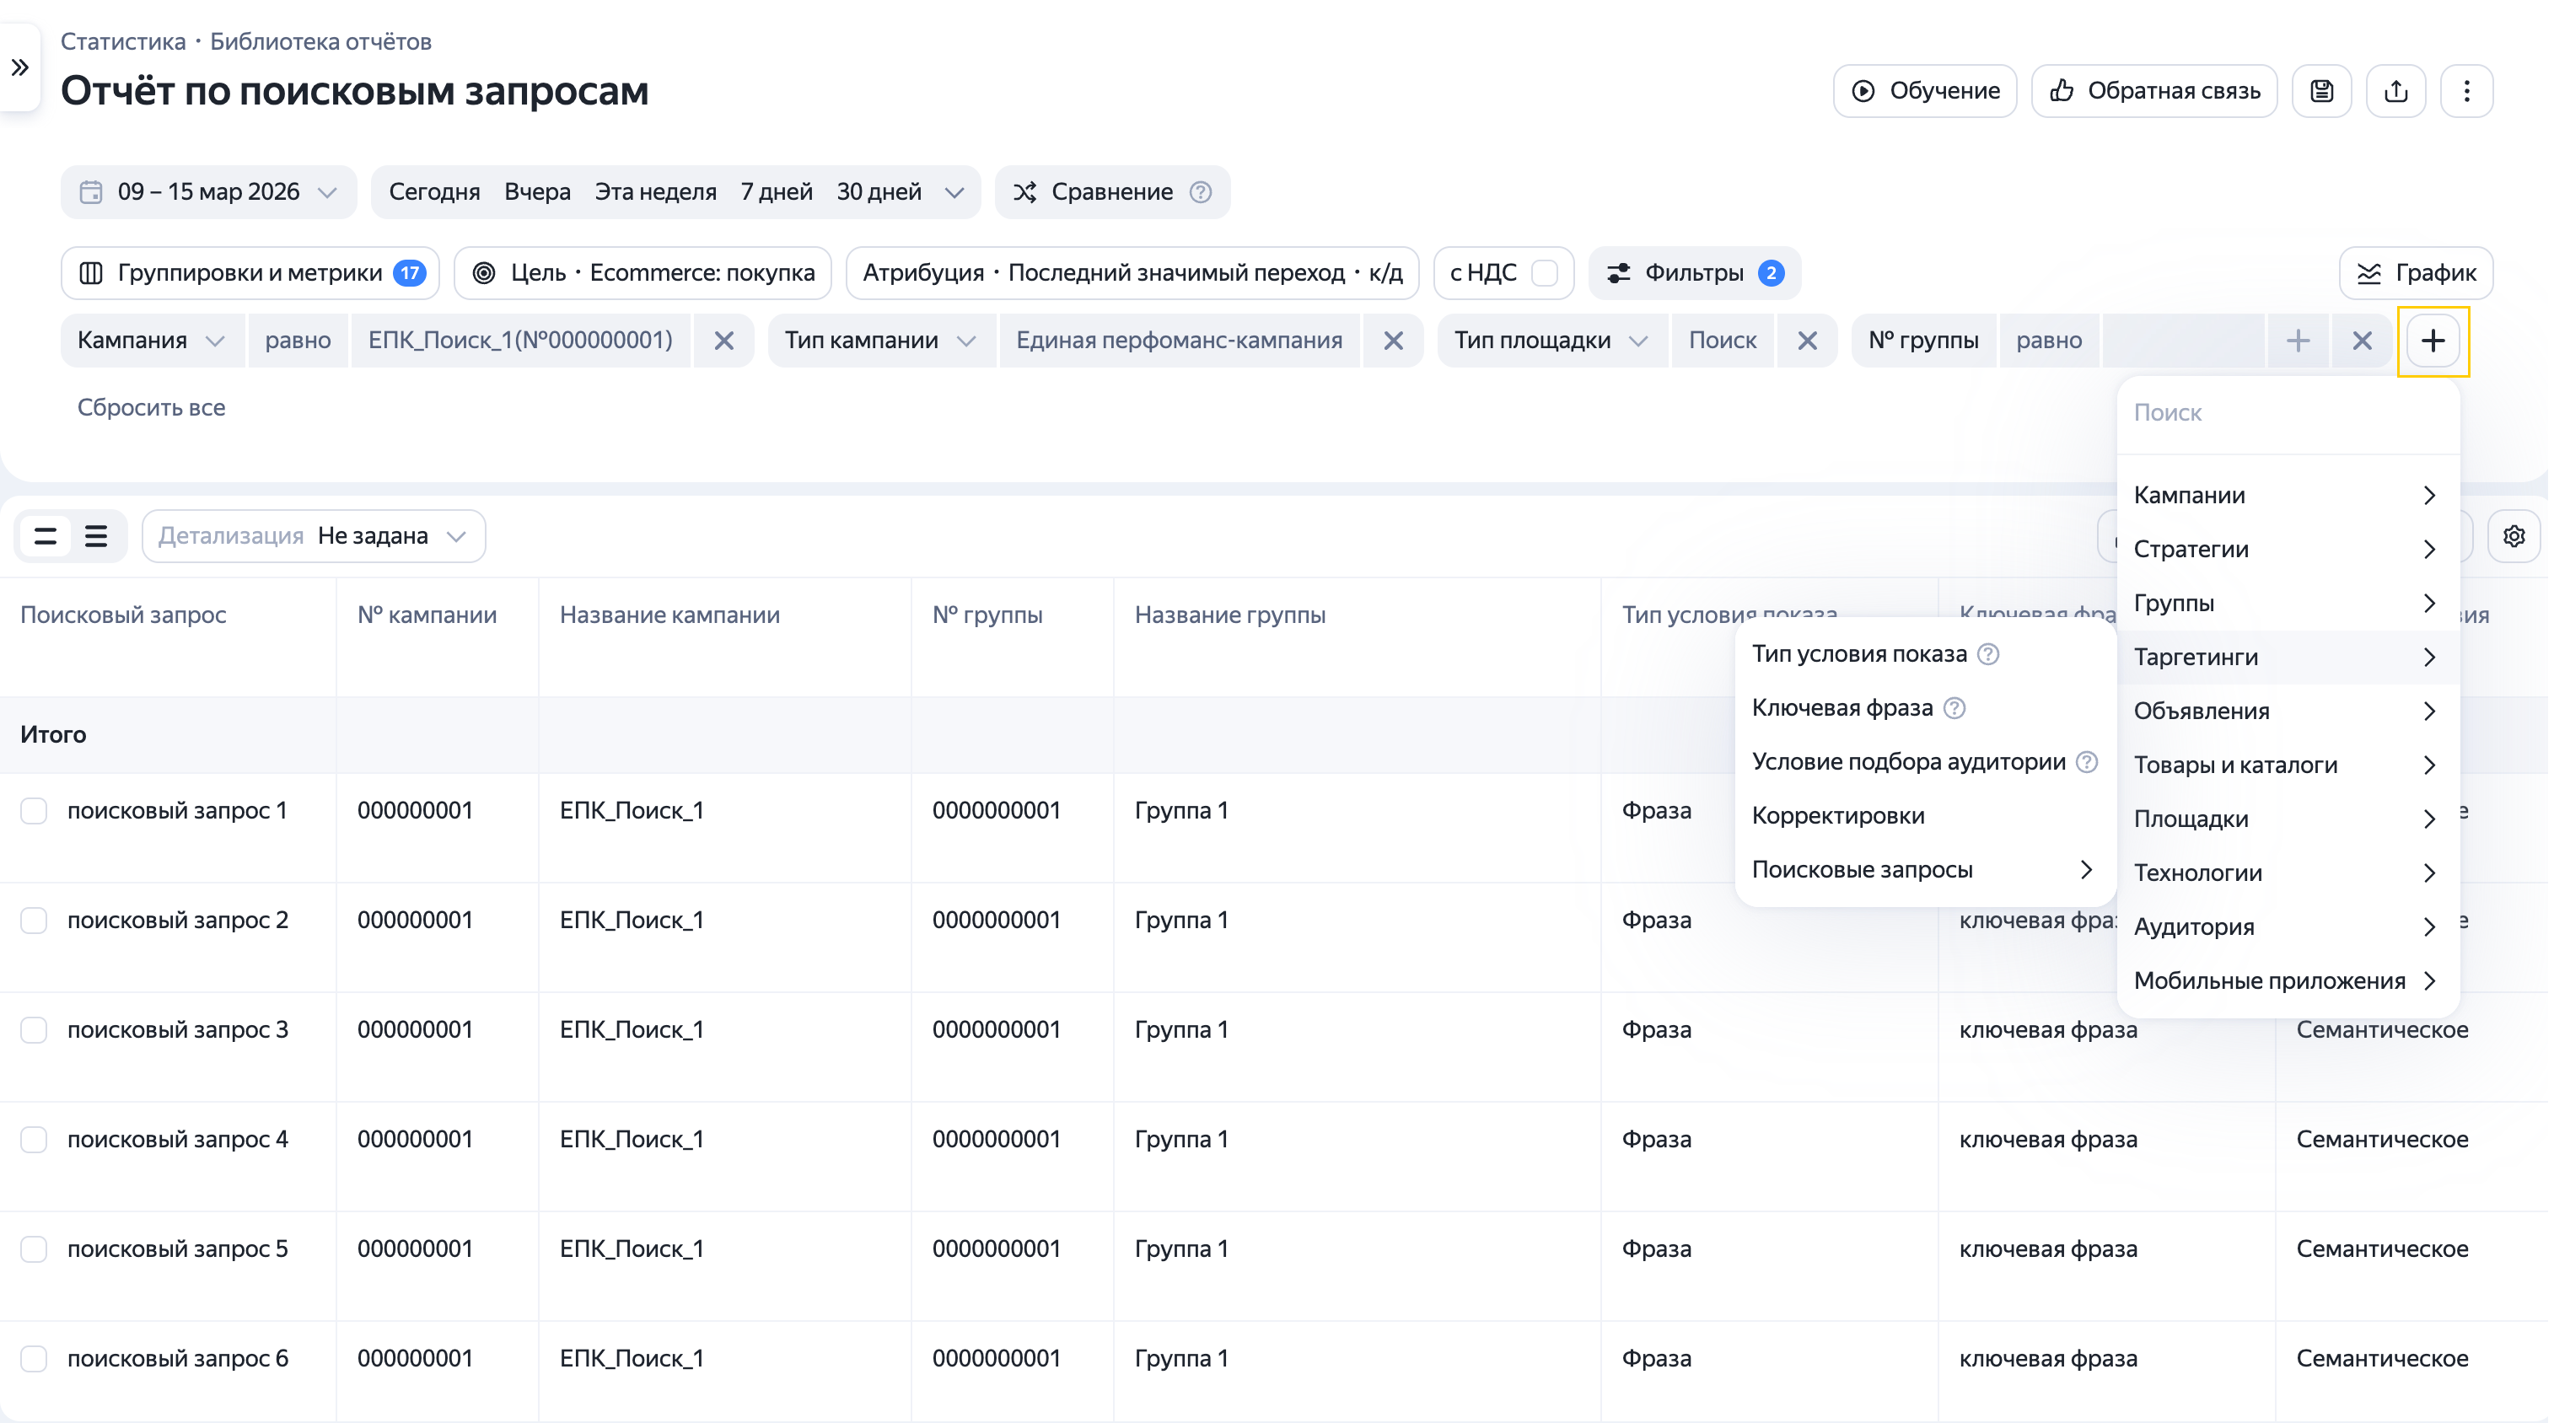Screen dimensions: 2554x1423
Task: Click help icon beside Ключевая фраза
Action: [x=1954, y=707]
